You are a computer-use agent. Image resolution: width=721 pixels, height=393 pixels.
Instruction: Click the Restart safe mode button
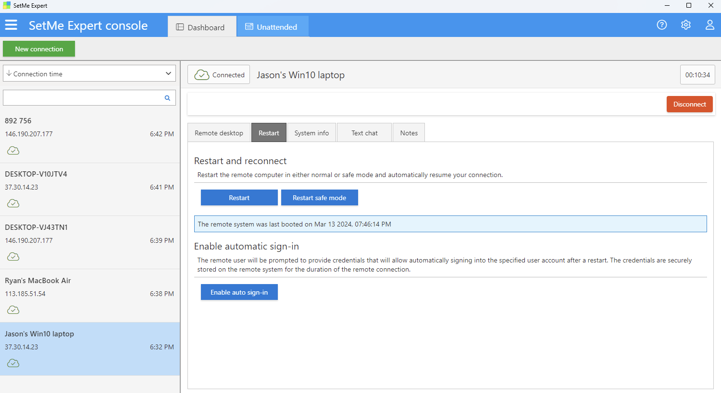pos(320,198)
